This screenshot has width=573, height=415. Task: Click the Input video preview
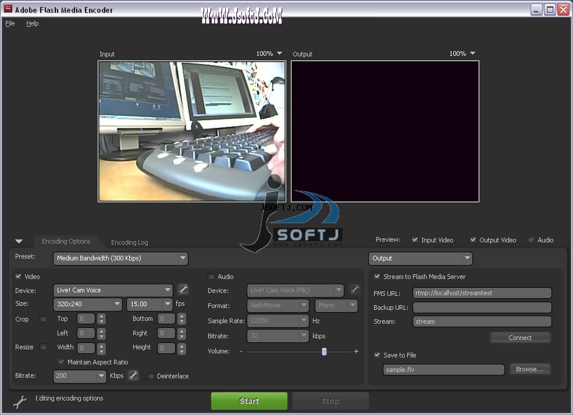pyautogui.click(x=192, y=131)
